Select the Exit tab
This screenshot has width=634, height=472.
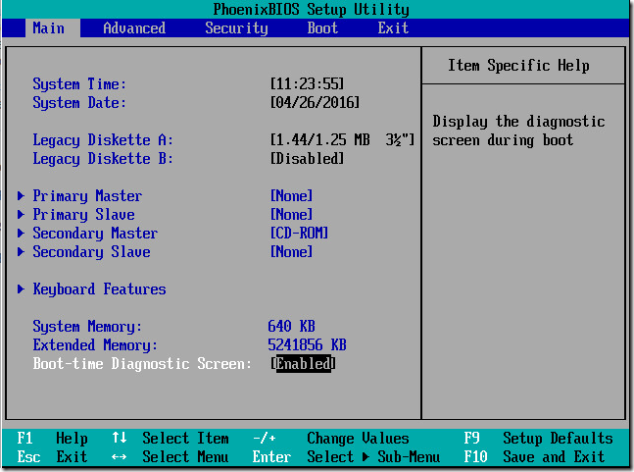point(393,27)
